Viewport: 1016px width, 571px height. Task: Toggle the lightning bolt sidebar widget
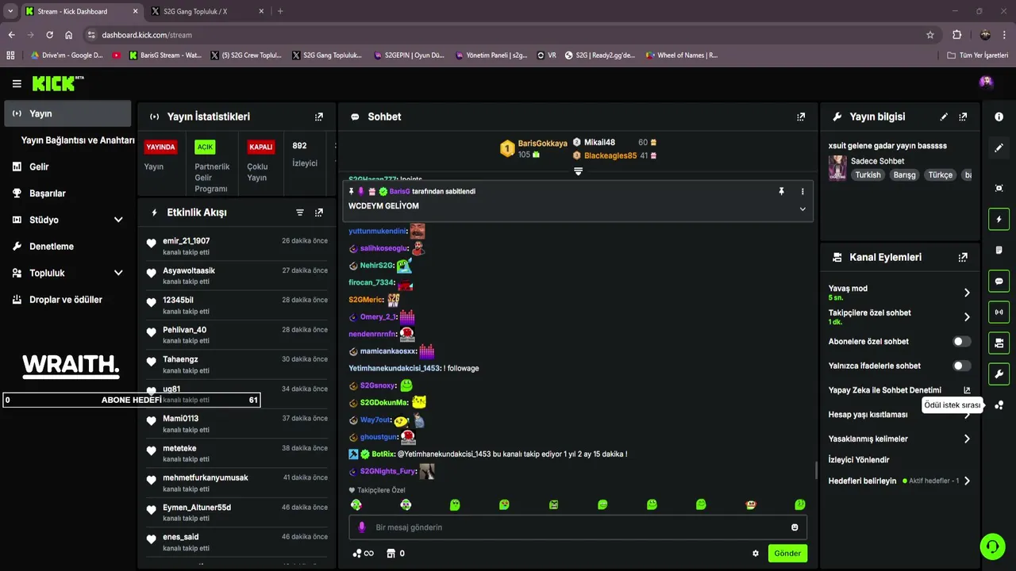tap(999, 219)
